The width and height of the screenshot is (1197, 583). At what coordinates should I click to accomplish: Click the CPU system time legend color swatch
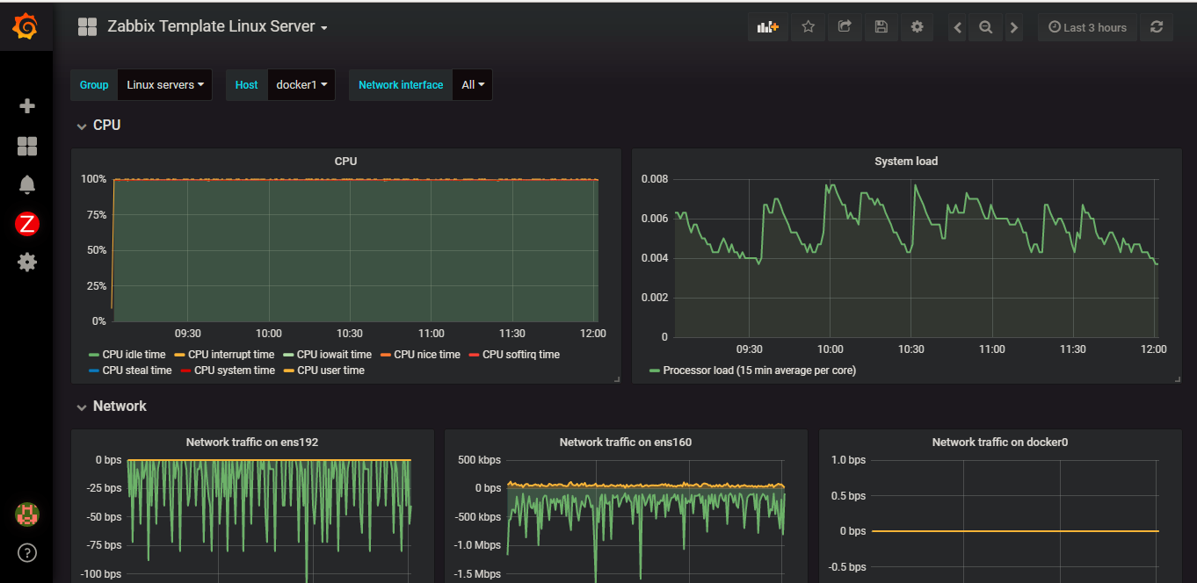click(x=185, y=371)
